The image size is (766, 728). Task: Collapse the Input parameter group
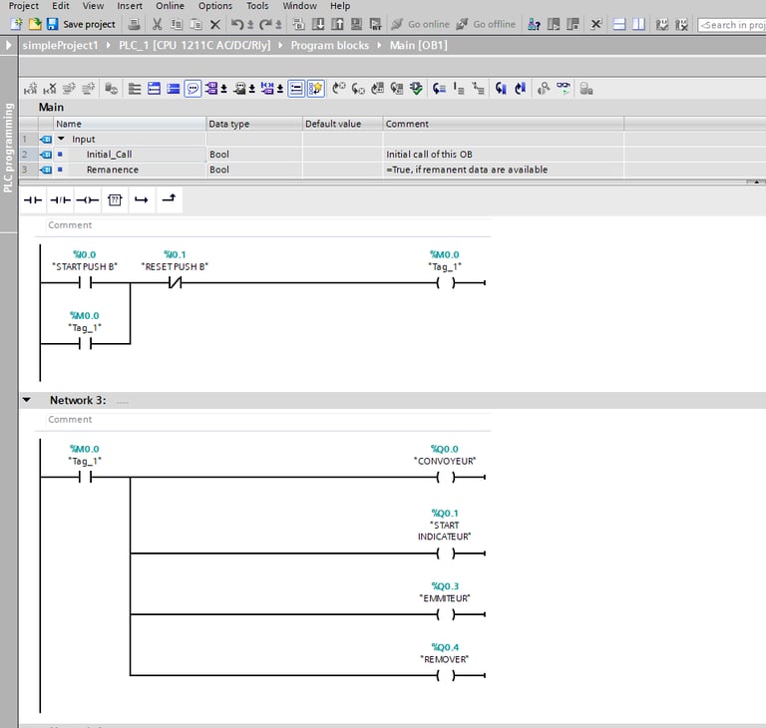point(61,140)
